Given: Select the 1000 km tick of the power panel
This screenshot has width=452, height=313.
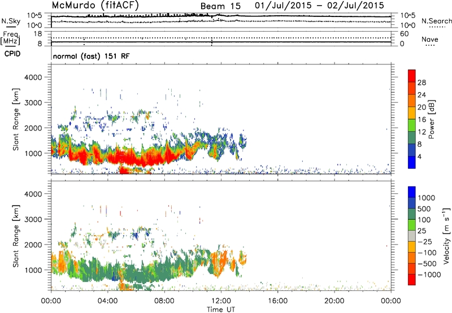Looking at the screenshot, I should tap(33, 153).
